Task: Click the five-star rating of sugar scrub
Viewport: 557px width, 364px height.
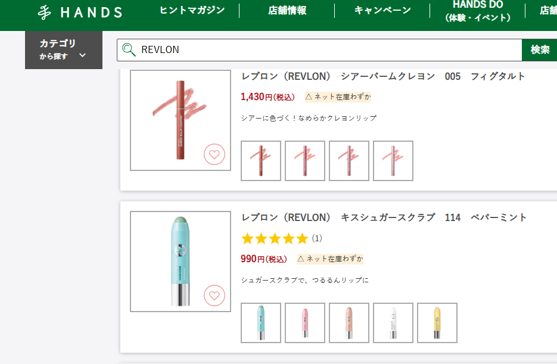Action: [x=275, y=239]
